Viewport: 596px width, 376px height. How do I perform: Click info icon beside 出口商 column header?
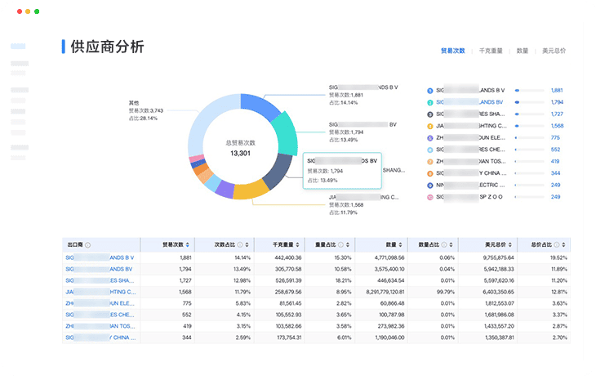[x=88, y=244]
